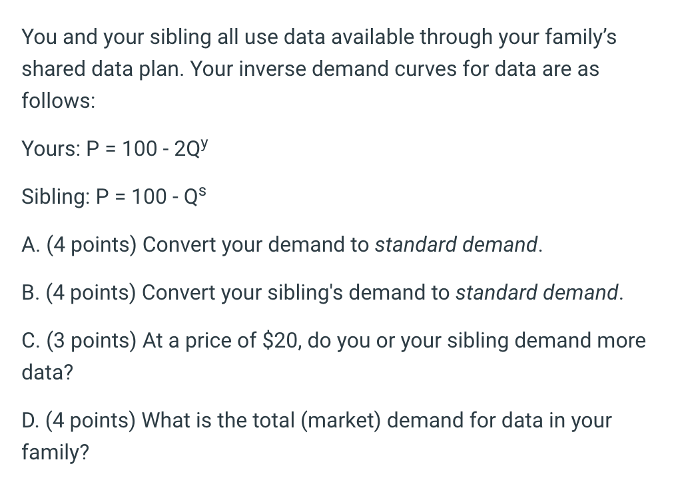This screenshot has width=674, height=502.
Task: Click the letter "B." starting question B
Action: point(30,293)
